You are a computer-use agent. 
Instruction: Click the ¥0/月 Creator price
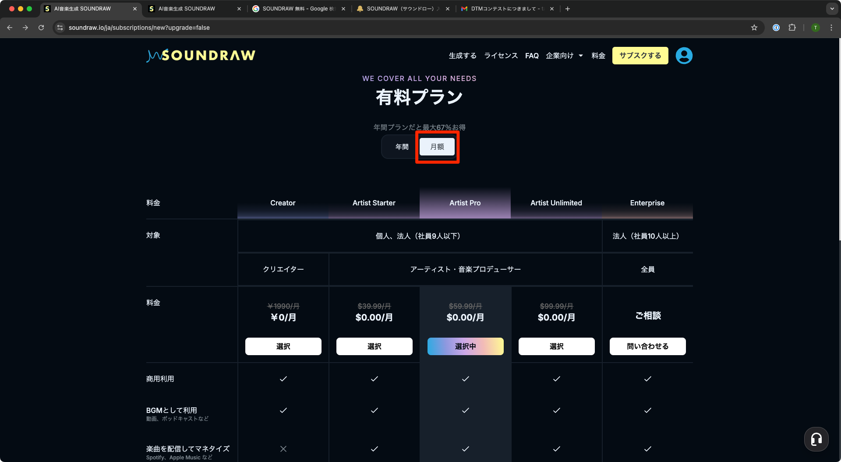283,317
